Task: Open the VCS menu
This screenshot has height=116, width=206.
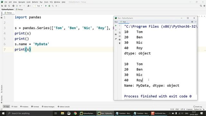Action: pos(51,2)
